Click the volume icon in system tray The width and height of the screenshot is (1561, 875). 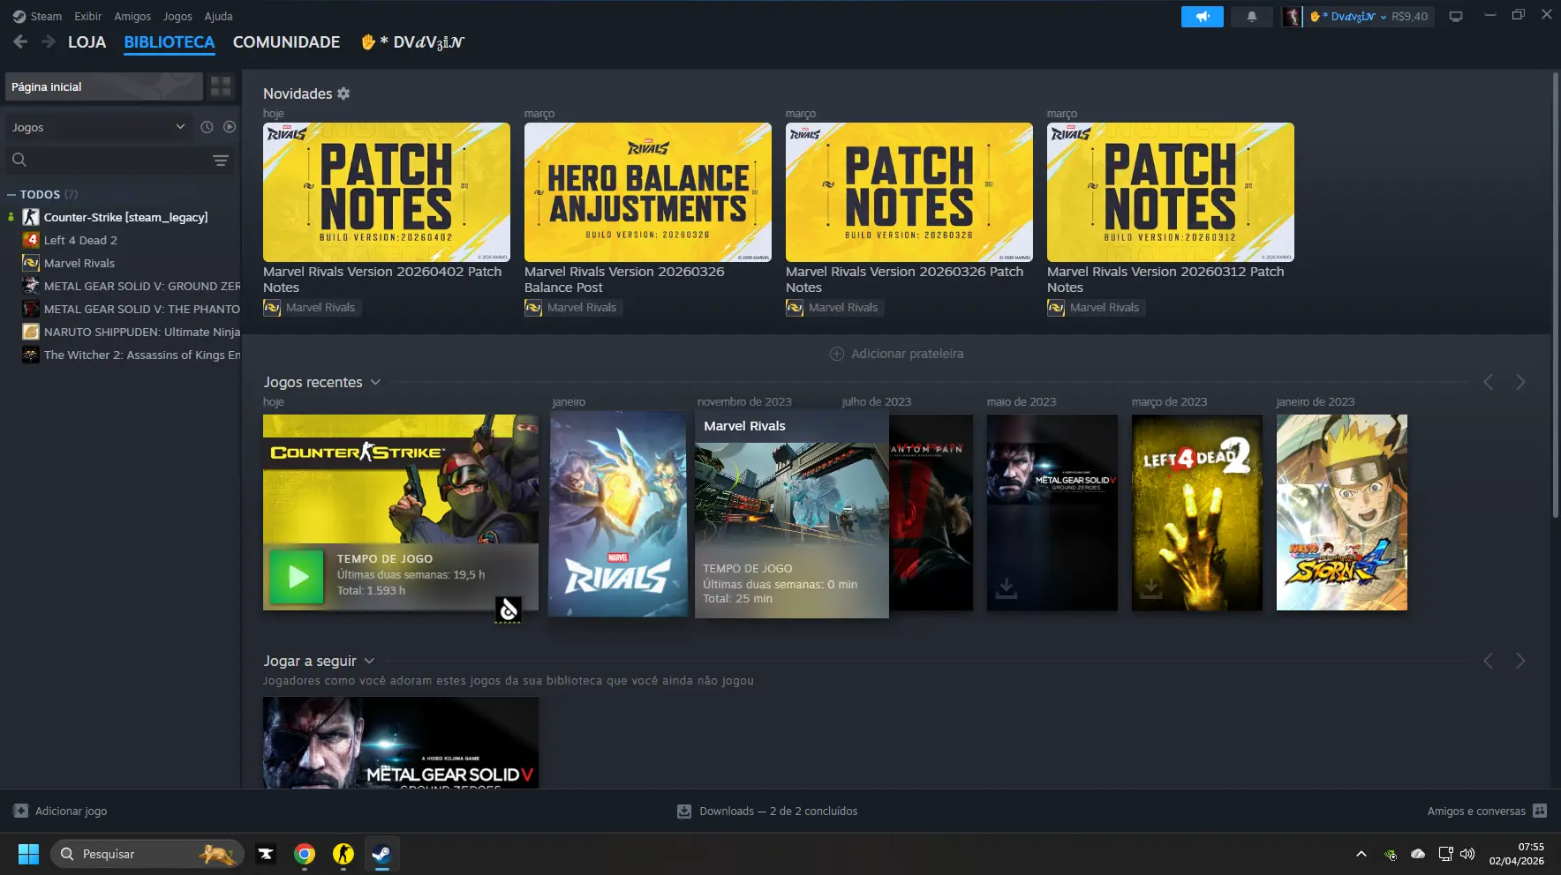1467,854
